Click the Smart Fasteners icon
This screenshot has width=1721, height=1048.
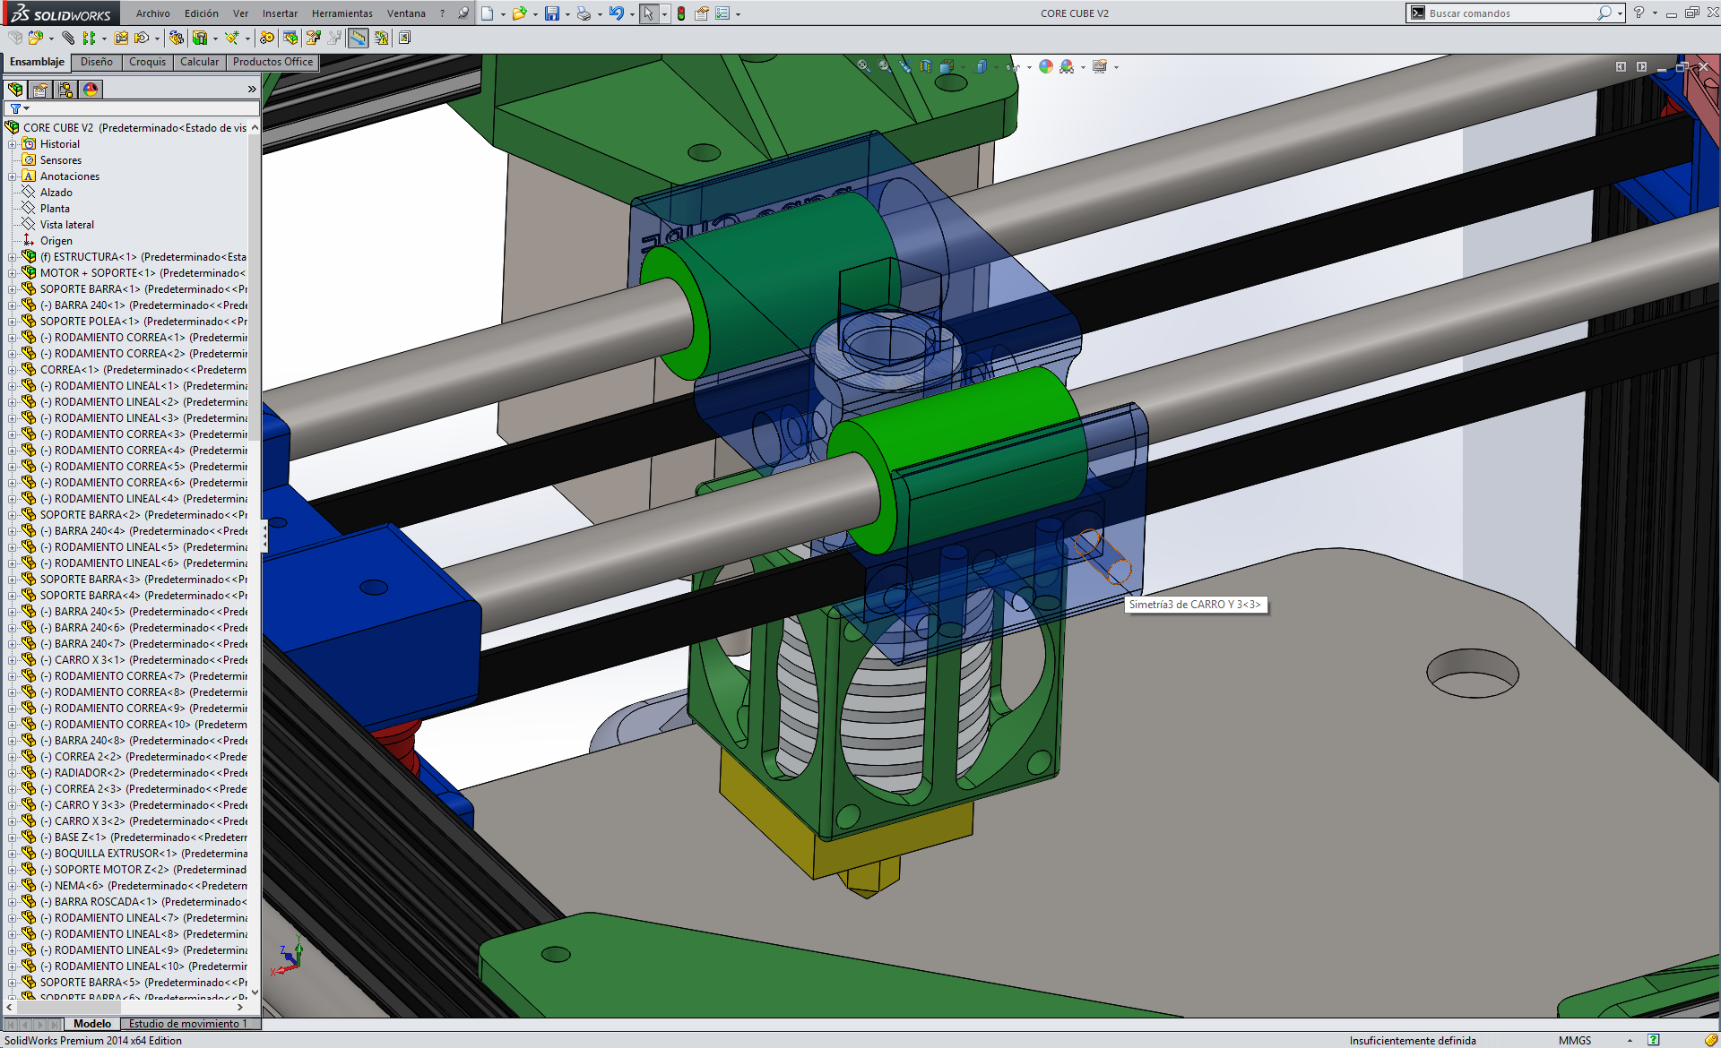pyautogui.click(x=121, y=38)
